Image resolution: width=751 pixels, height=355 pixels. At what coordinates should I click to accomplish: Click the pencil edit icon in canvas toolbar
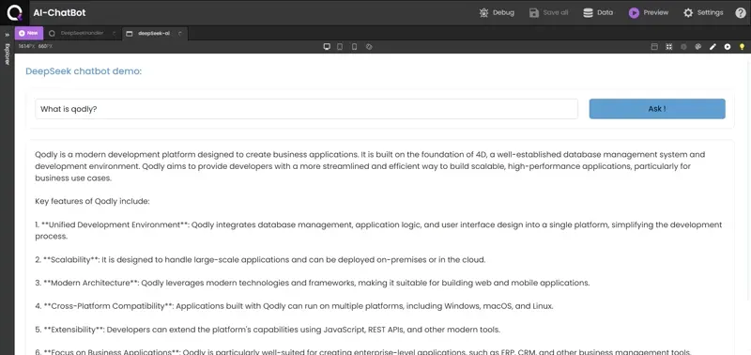click(713, 46)
